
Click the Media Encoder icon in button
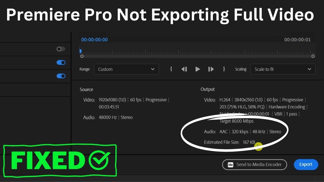[230, 165]
